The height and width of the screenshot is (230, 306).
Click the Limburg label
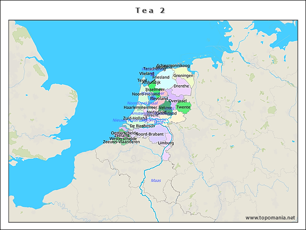[x=166, y=143]
